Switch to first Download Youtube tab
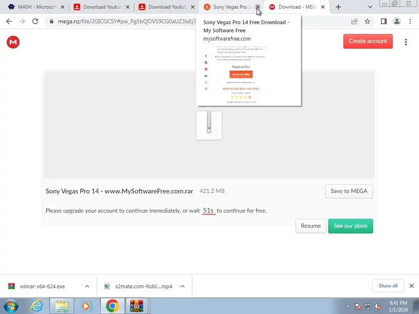Image resolution: width=419 pixels, height=314 pixels. [98, 7]
